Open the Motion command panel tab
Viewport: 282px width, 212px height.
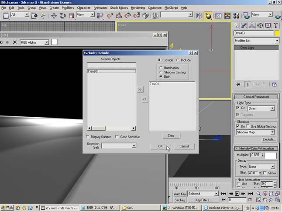coord(260,25)
